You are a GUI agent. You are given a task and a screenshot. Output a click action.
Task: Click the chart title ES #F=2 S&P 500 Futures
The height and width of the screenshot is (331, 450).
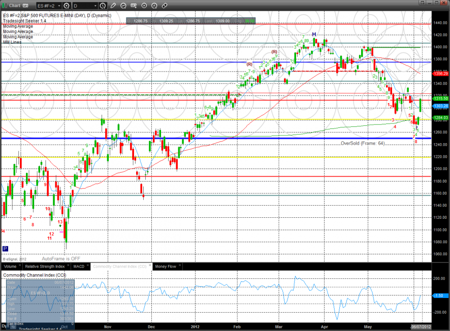57,16
